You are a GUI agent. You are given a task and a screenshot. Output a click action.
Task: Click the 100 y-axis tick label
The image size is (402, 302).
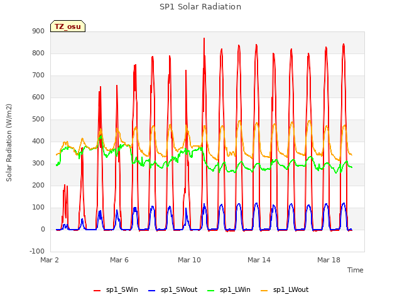38,208
